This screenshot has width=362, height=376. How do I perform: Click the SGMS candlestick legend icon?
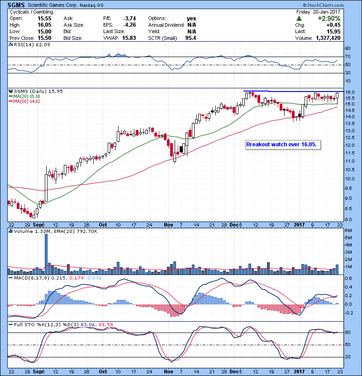click(10, 91)
